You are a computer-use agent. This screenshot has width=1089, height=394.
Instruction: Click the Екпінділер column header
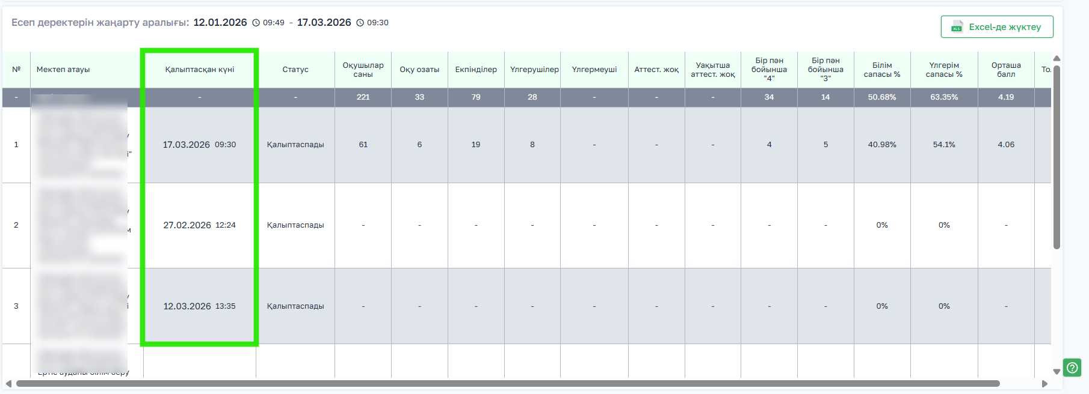(x=476, y=70)
